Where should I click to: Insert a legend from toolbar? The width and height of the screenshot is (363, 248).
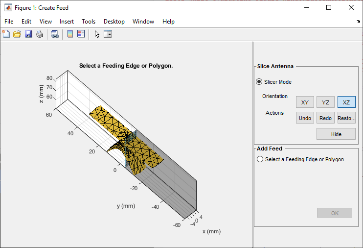pyautogui.click(x=81, y=34)
